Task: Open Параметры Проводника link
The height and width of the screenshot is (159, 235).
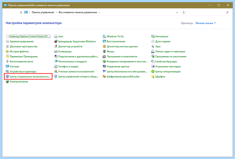Action: (x=23, y=57)
